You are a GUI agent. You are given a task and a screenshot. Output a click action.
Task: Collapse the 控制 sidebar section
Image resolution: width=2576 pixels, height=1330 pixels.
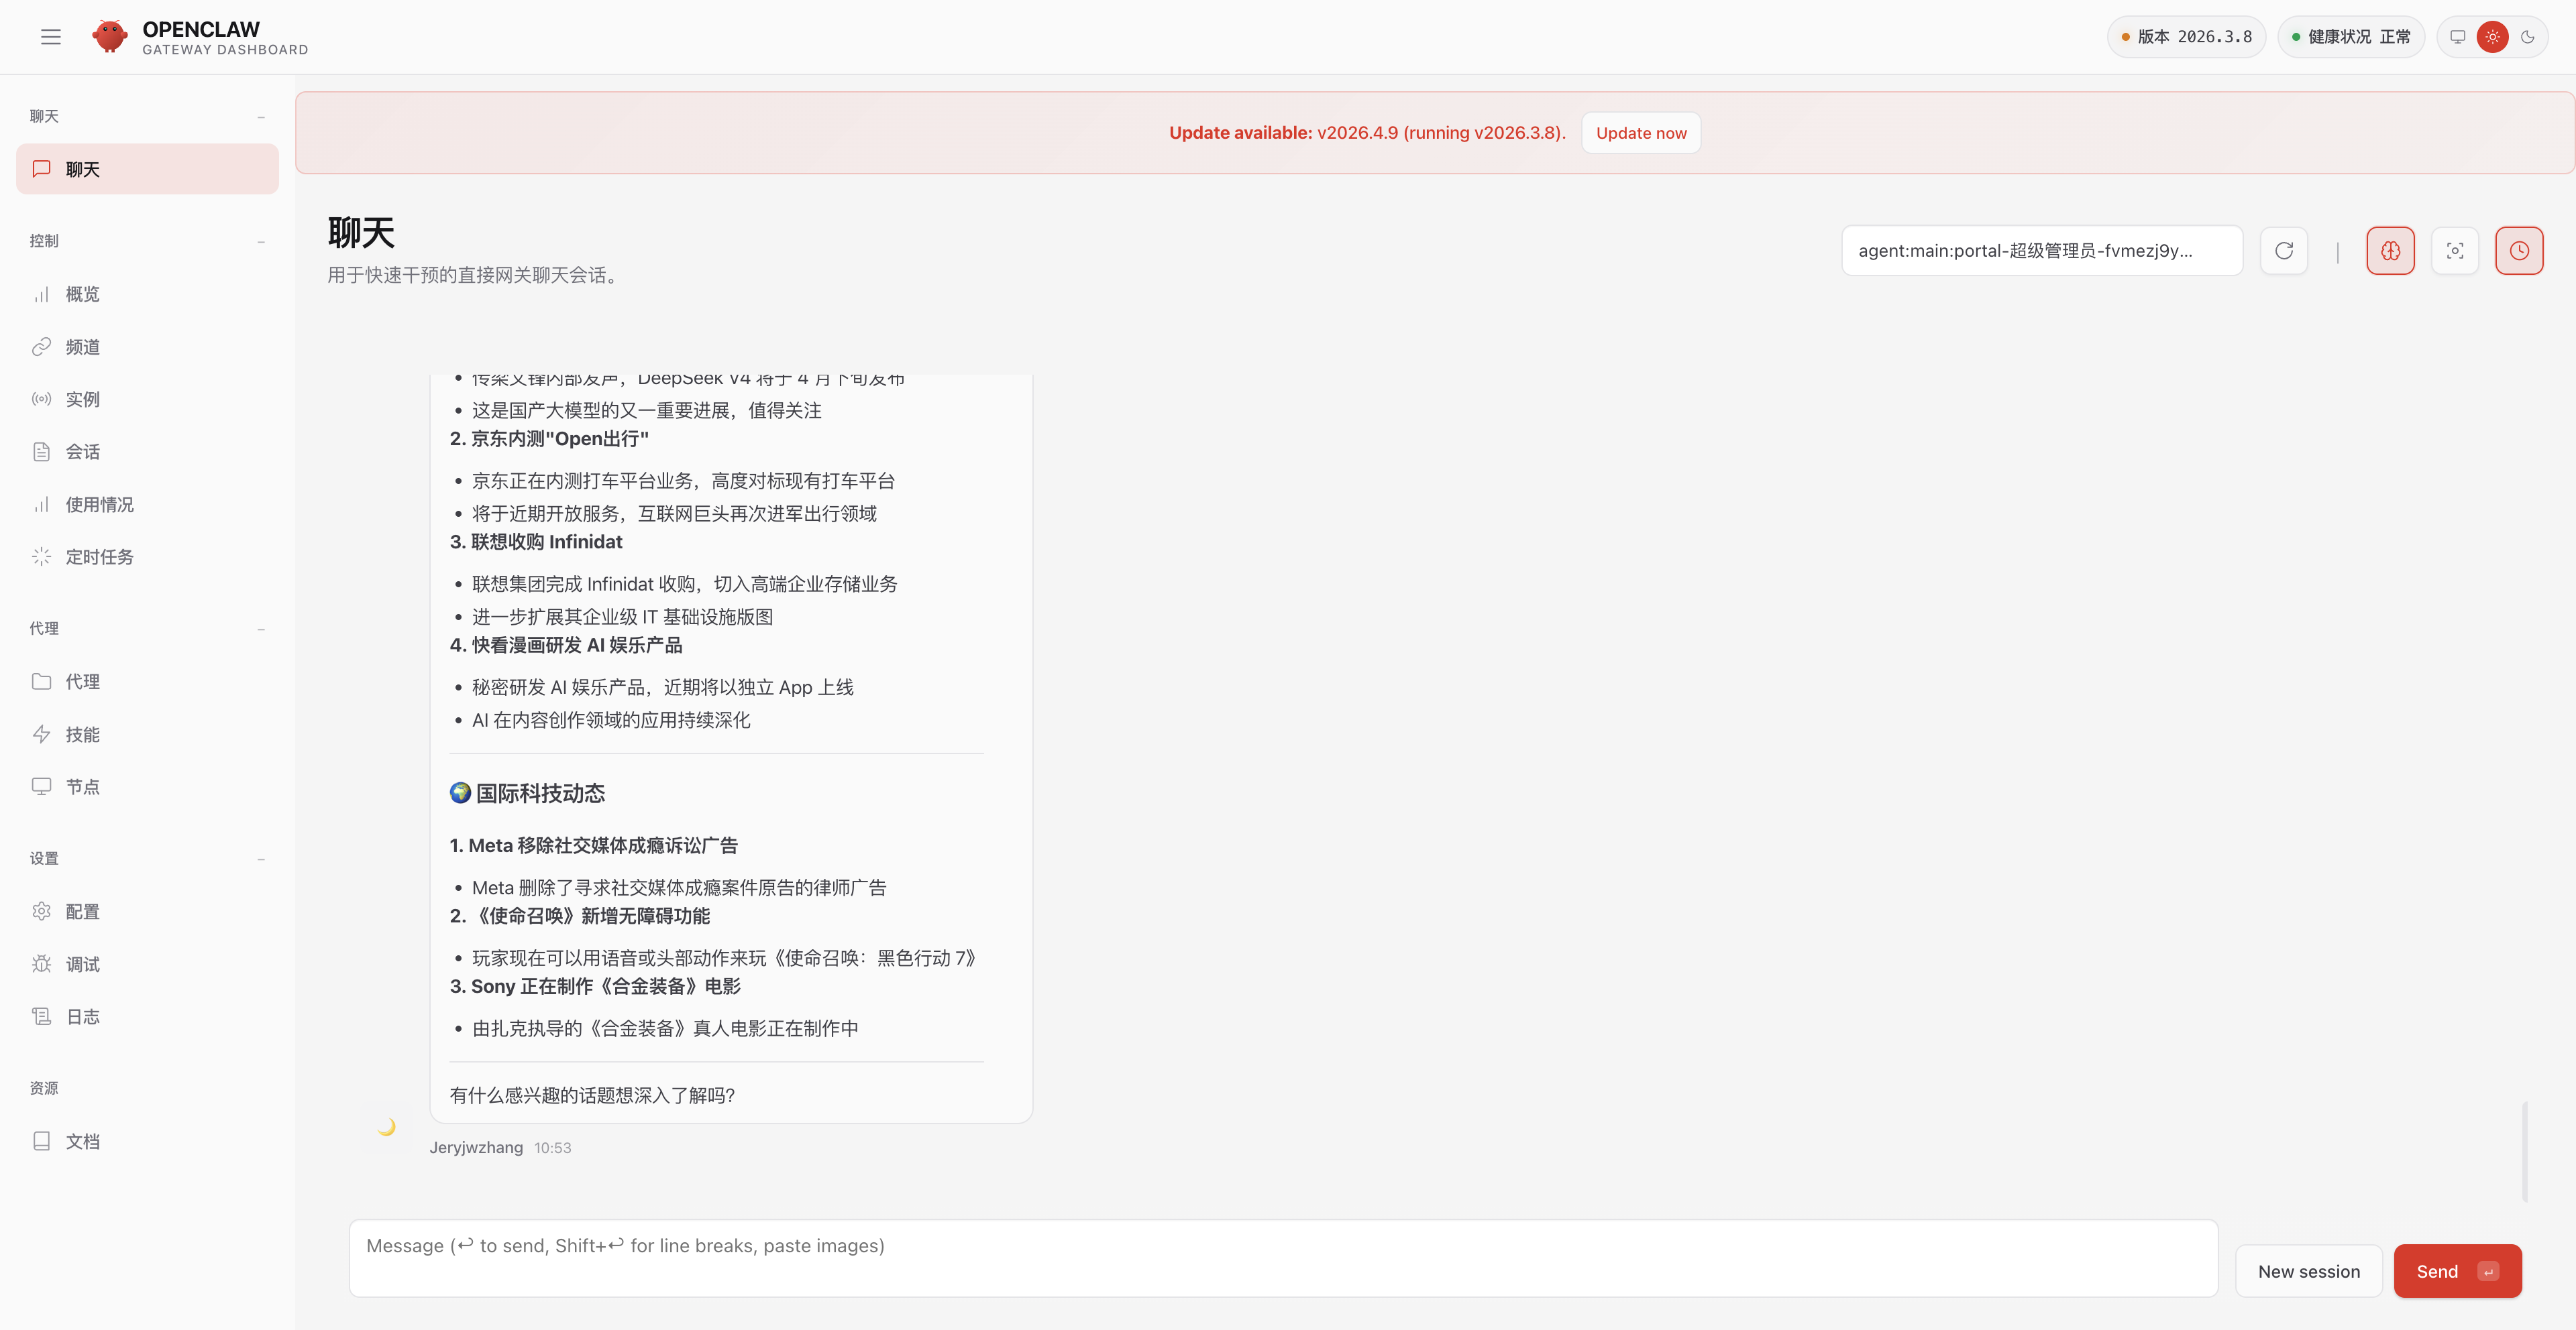click(261, 242)
